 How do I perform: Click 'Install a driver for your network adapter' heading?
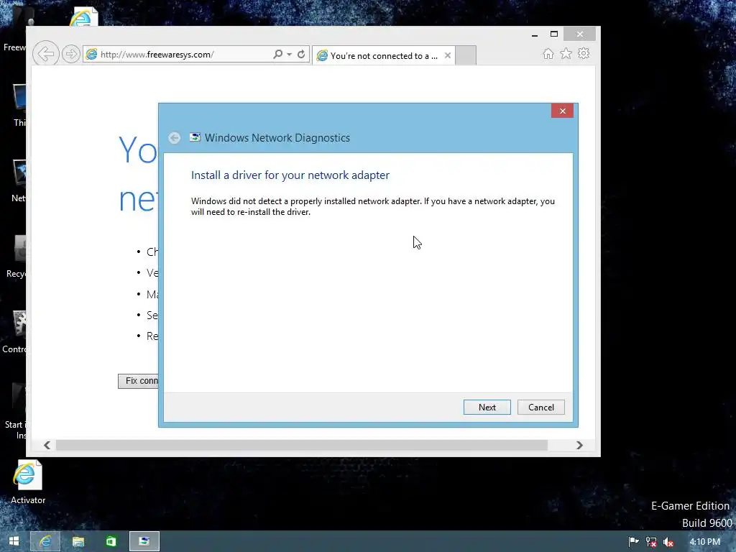pyautogui.click(x=290, y=175)
